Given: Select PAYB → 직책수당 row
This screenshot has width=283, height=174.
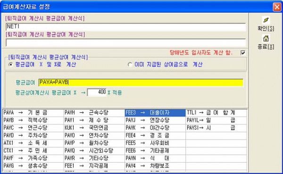Looking at the screenshot, I should (x=33, y=120).
